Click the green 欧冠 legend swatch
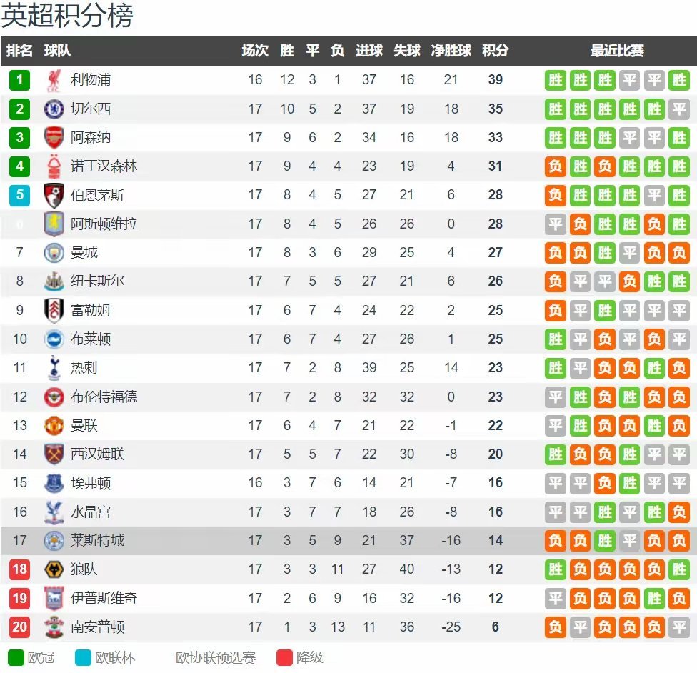Screen dimensions: 697x673 click(x=16, y=657)
